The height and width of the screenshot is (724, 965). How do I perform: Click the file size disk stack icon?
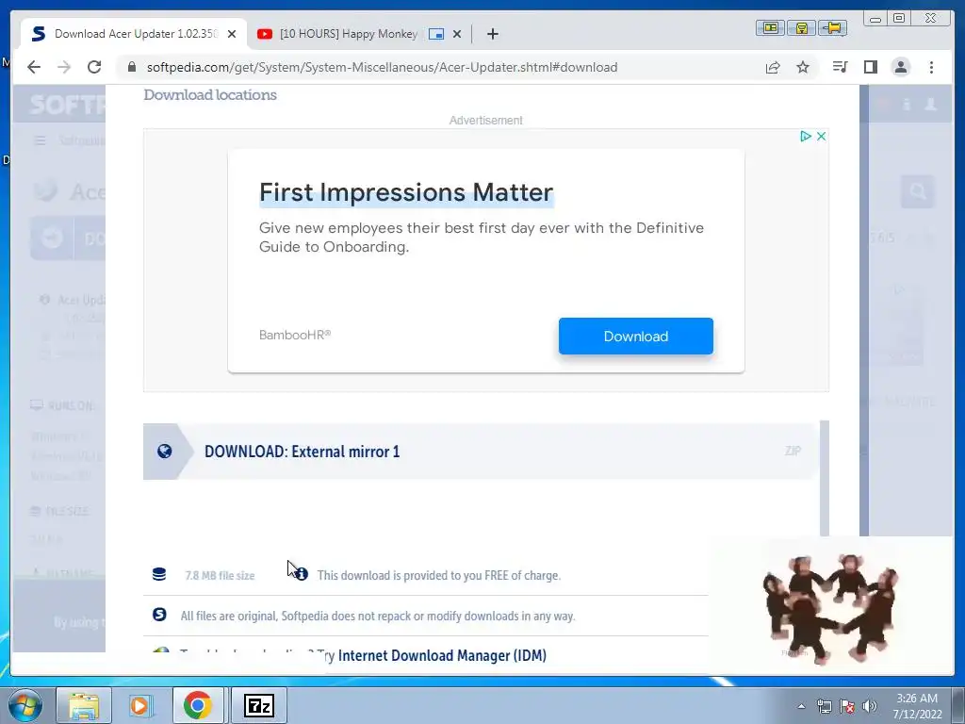click(x=159, y=574)
